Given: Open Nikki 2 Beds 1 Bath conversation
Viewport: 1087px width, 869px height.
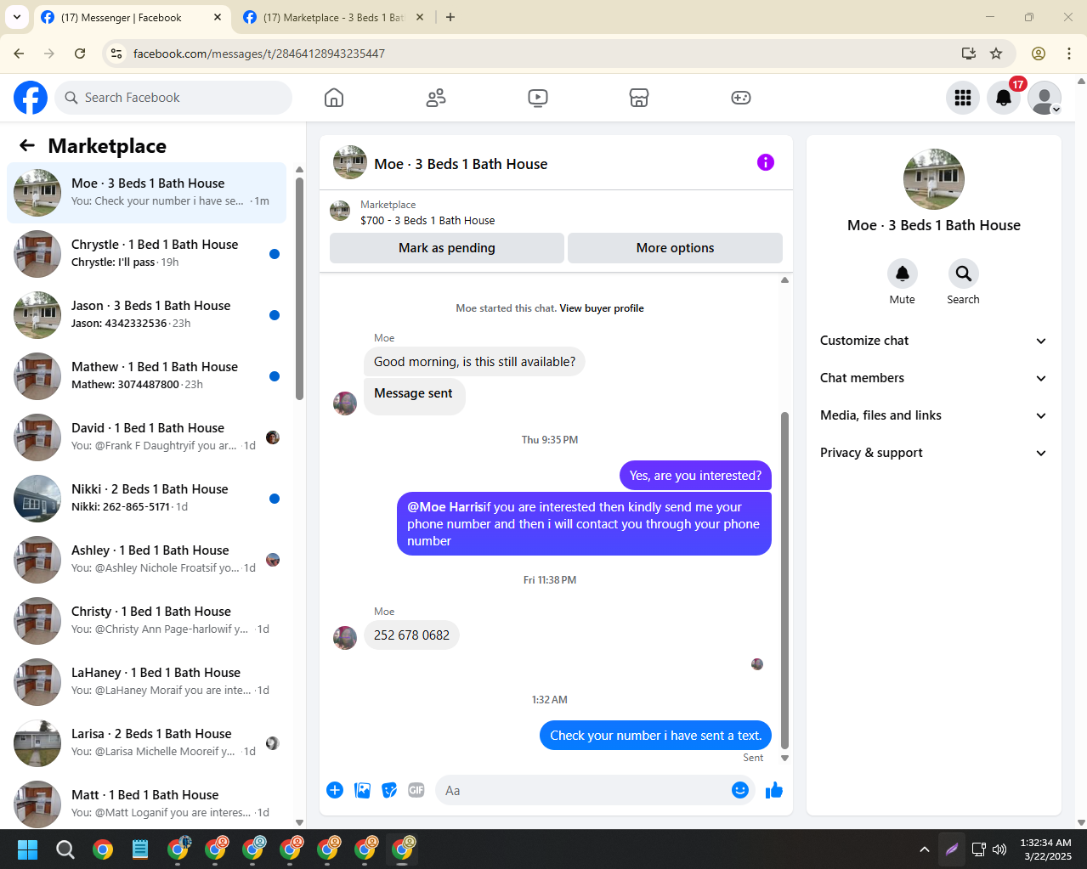Looking at the screenshot, I should (x=146, y=499).
